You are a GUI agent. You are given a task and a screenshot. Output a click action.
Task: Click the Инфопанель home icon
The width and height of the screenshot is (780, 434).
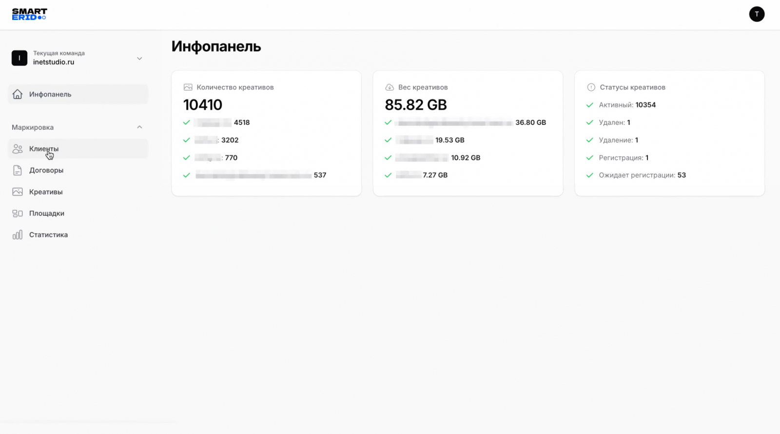coord(18,94)
